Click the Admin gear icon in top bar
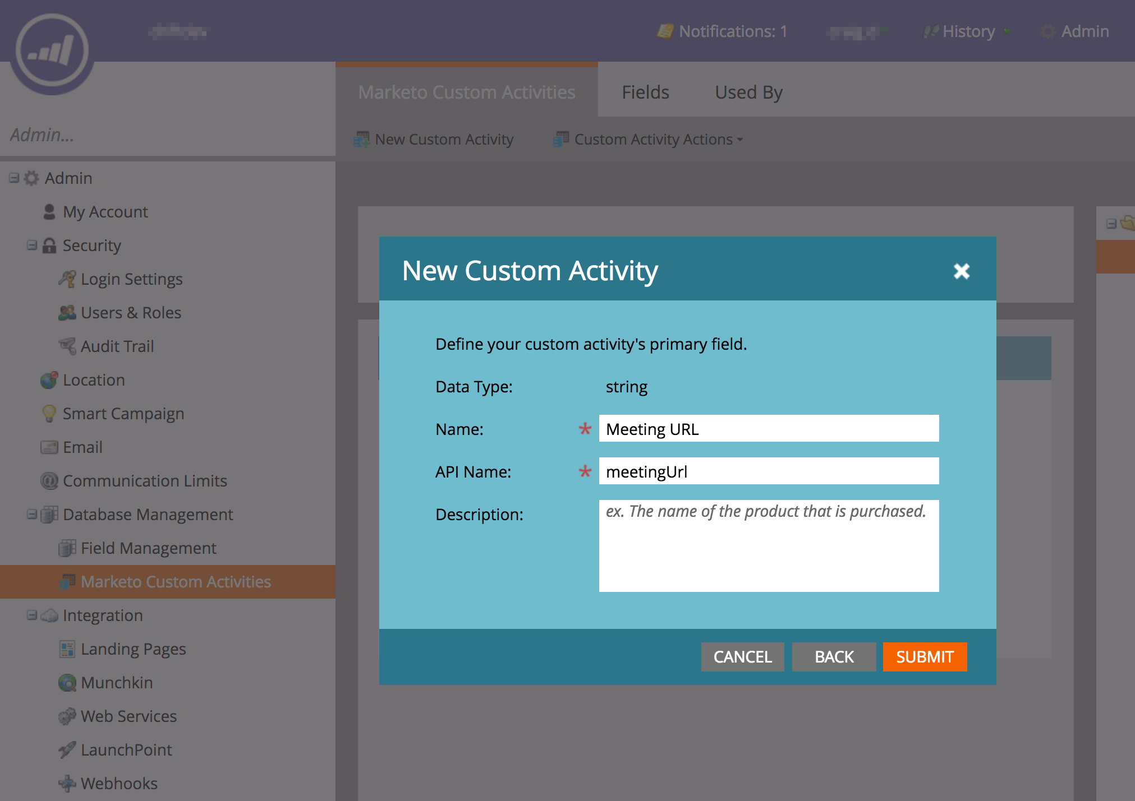 pyautogui.click(x=1047, y=31)
